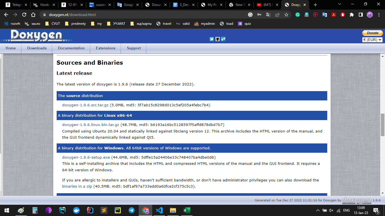The image size is (385, 216).
Task: Open the volume control in system tray
Action: [331, 210]
